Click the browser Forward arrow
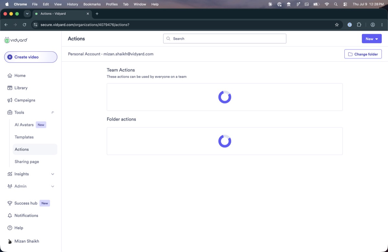The height and width of the screenshot is (252, 388). pyautogui.click(x=15, y=25)
